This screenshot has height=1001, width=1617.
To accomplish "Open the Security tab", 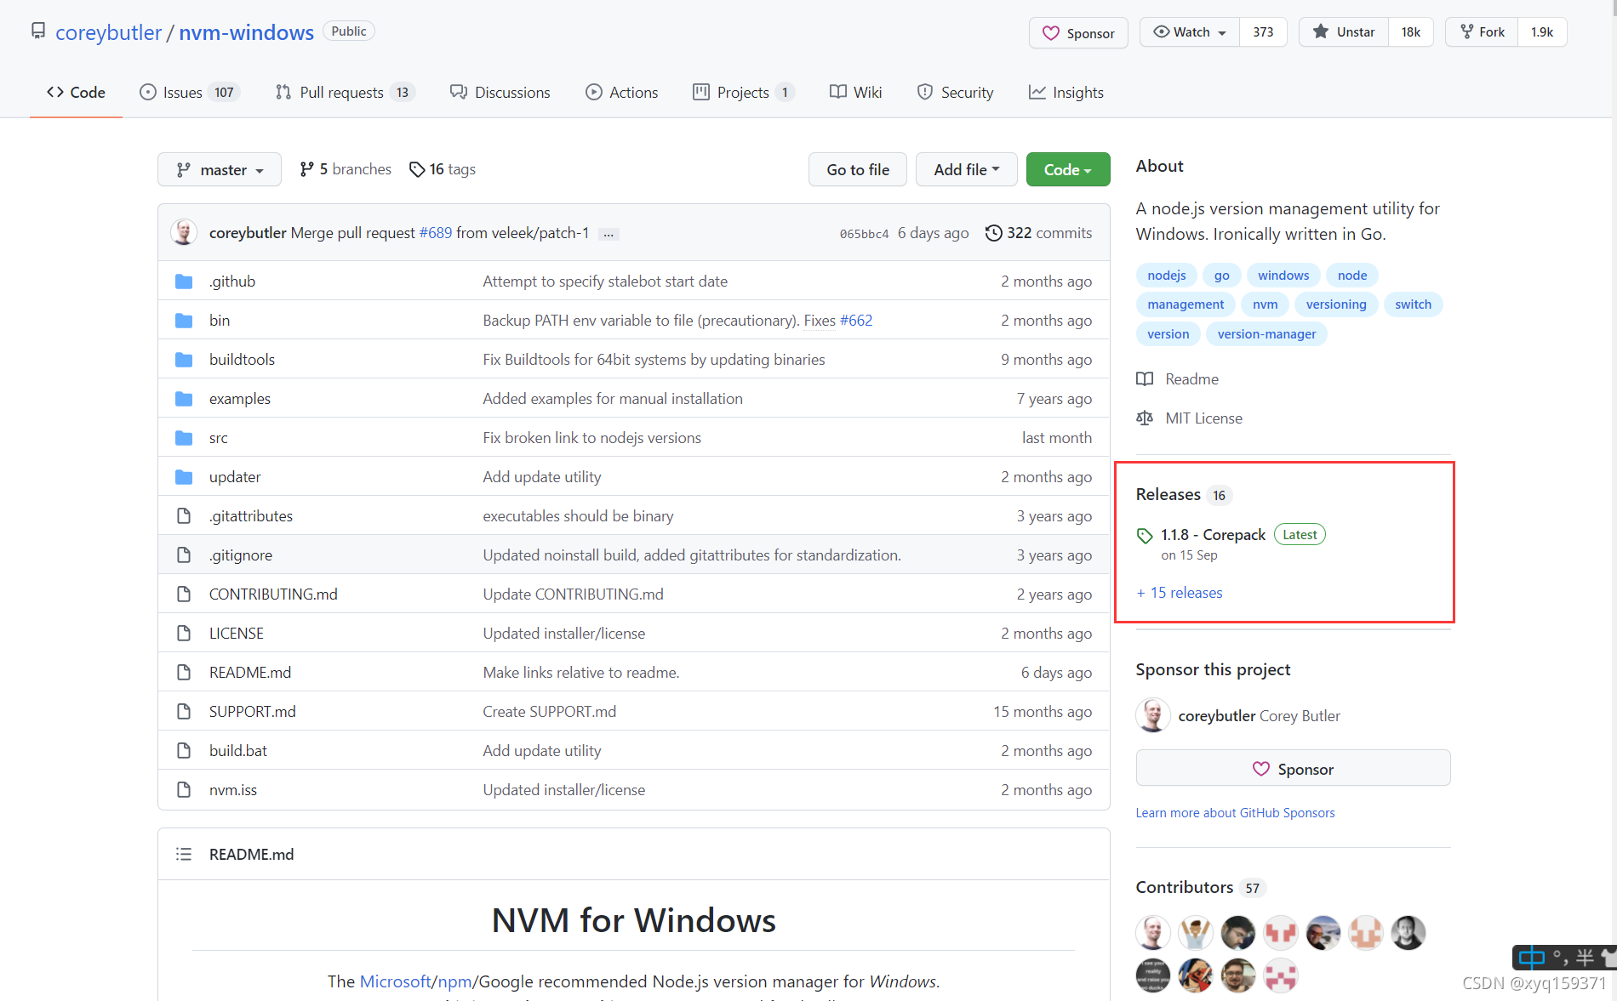I will (955, 92).
